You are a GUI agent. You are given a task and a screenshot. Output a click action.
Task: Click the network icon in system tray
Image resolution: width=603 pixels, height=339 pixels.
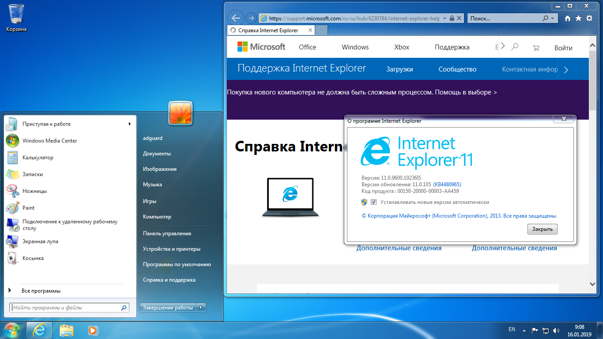point(546,330)
